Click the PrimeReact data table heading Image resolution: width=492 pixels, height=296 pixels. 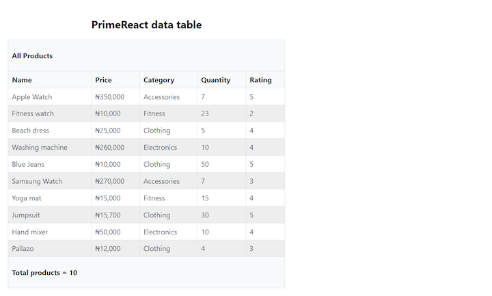(x=146, y=25)
